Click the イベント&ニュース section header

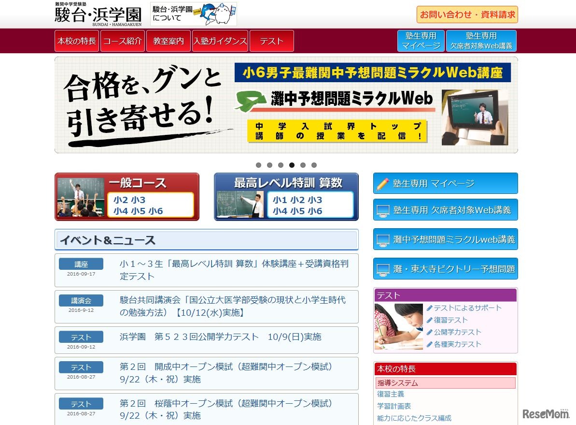click(207, 240)
